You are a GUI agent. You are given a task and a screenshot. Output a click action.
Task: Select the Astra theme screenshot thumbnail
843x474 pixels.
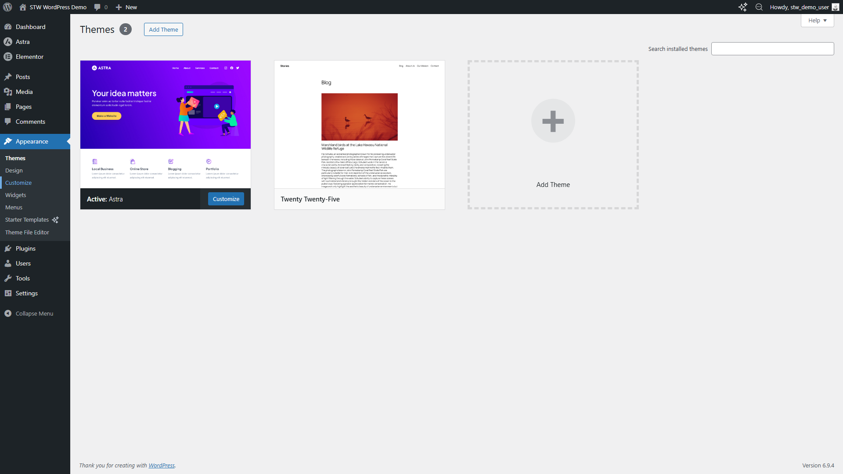click(x=166, y=124)
